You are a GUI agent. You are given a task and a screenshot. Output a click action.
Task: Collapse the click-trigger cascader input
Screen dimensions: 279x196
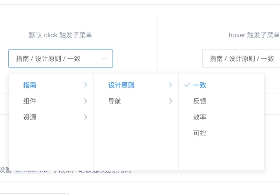point(60,59)
